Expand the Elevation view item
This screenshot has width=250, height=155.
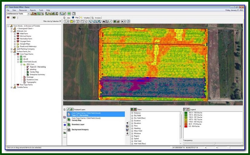[132, 123]
